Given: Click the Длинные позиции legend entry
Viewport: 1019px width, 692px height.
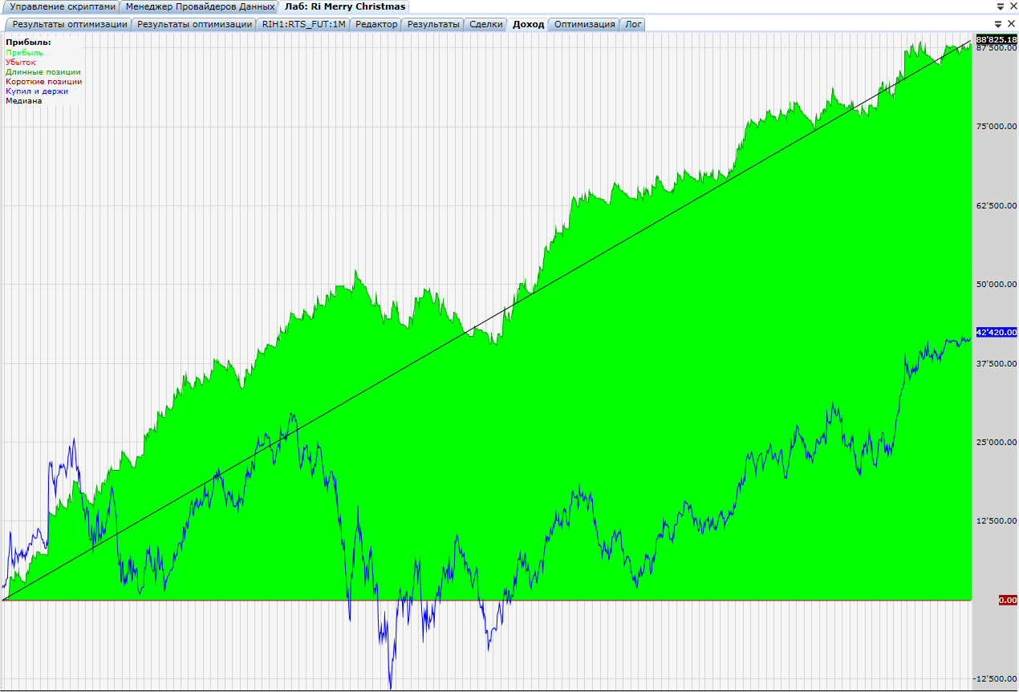Looking at the screenshot, I should pos(43,71).
